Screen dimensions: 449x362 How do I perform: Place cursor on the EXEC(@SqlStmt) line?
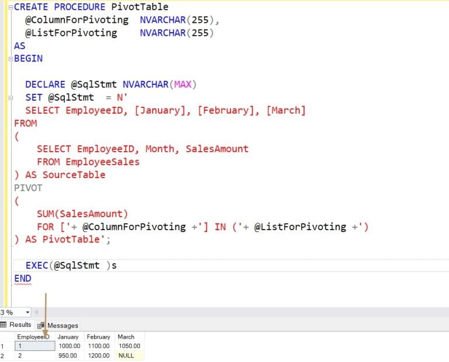point(231,265)
